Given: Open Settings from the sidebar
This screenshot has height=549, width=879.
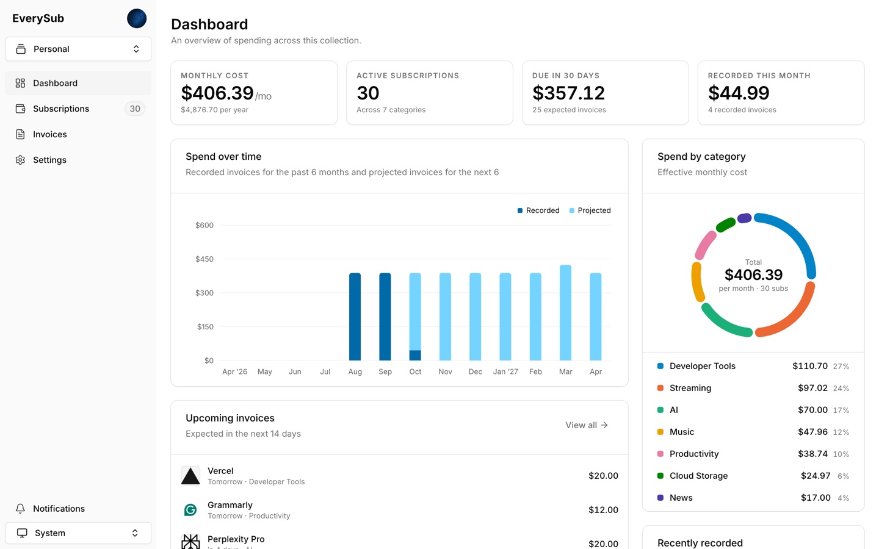Looking at the screenshot, I should point(78,160).
